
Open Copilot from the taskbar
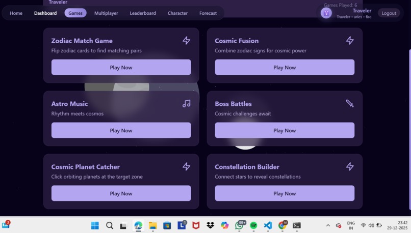click(x=225, y=225)
